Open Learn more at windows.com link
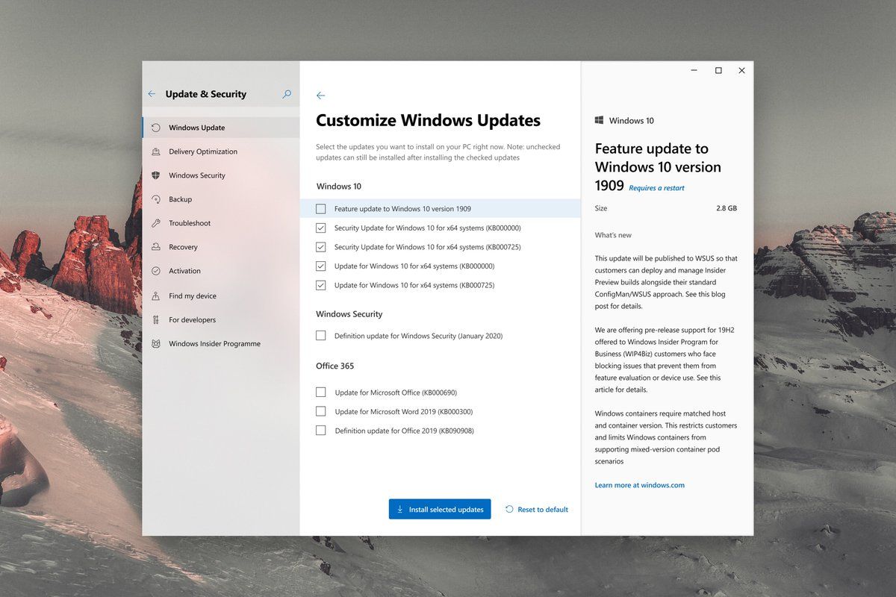The height and width of the screenshot is (597, 896). [639, 485]
